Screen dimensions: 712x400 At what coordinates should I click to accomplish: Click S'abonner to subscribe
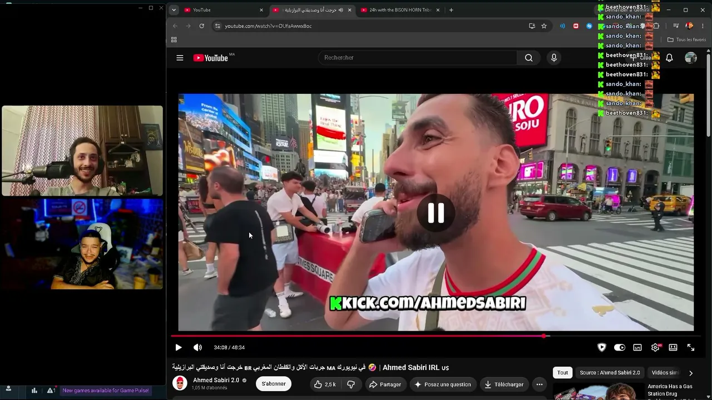(274, 384)
